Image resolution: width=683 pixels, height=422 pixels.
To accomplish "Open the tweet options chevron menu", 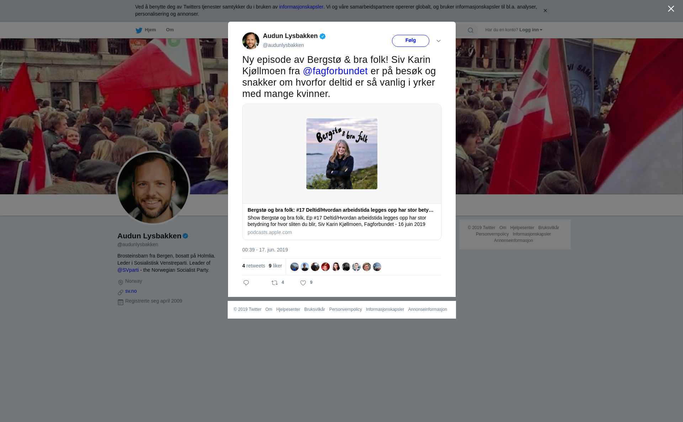I will point(439,41).
